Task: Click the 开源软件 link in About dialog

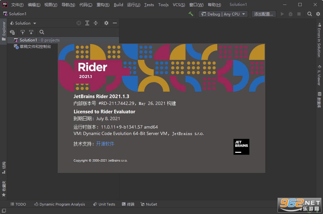Action: 105,144
